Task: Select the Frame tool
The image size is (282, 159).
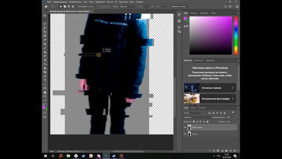Action: coord(45,36)
